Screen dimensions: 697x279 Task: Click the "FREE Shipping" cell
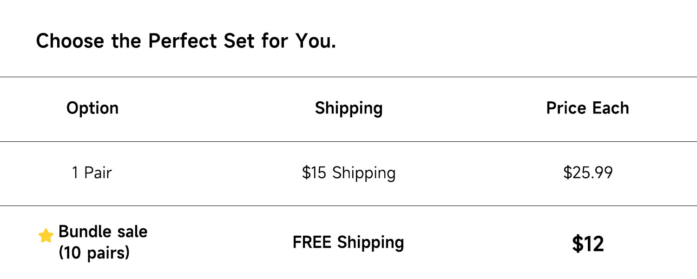click(348, 242)
